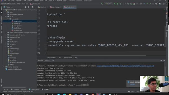169x95 pixels.
Task: Open the TODO tool window button
Action: [24, 89]
